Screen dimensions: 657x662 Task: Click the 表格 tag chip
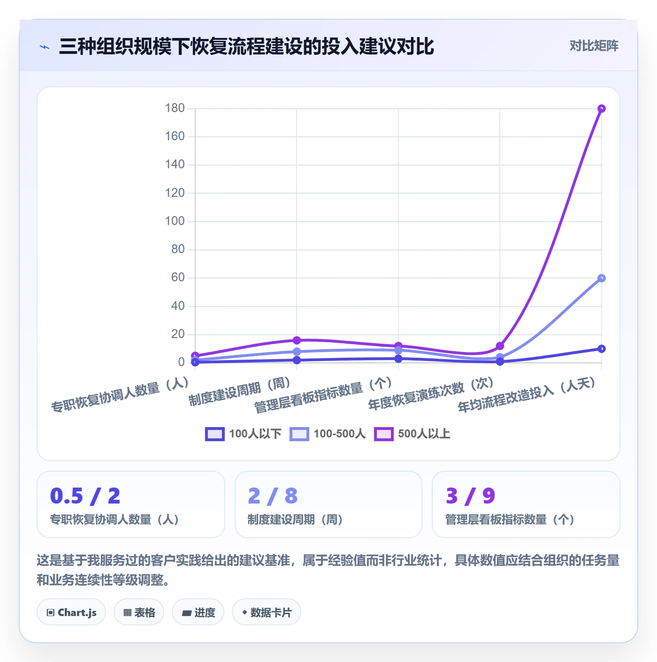(x=139, y=612)
